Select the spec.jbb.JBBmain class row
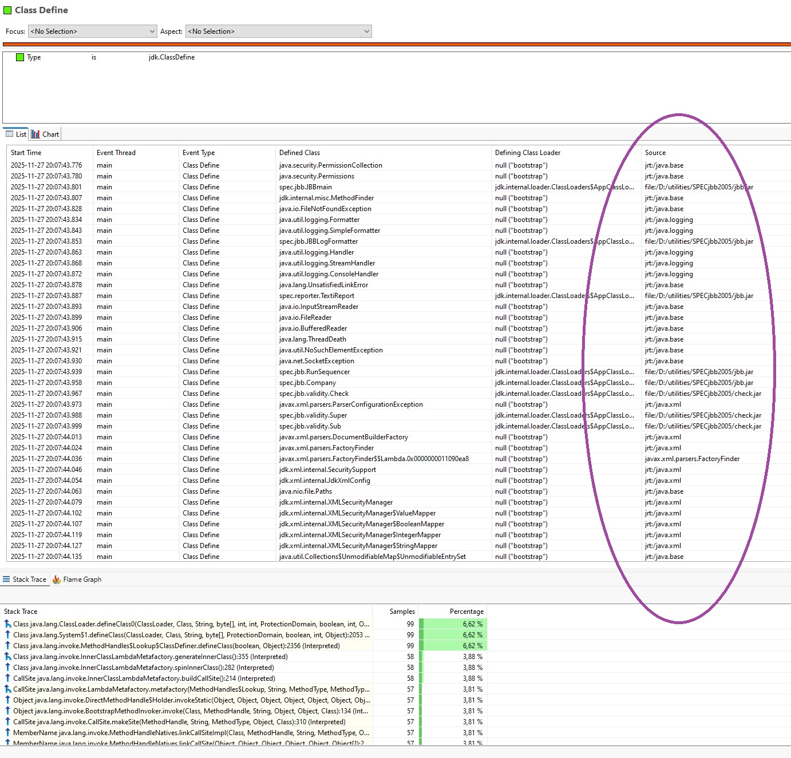The image size is (791, 758). coord(306,187)
